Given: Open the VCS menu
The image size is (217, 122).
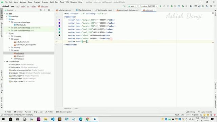Looking at the screenshot, I should coord(67,2).
